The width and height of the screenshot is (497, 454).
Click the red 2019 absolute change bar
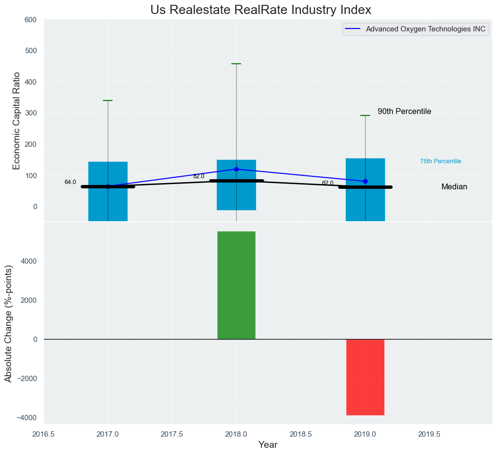(x=365, y=377)
